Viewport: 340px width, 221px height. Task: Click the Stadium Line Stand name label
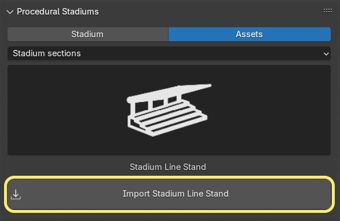pos(168,167)
